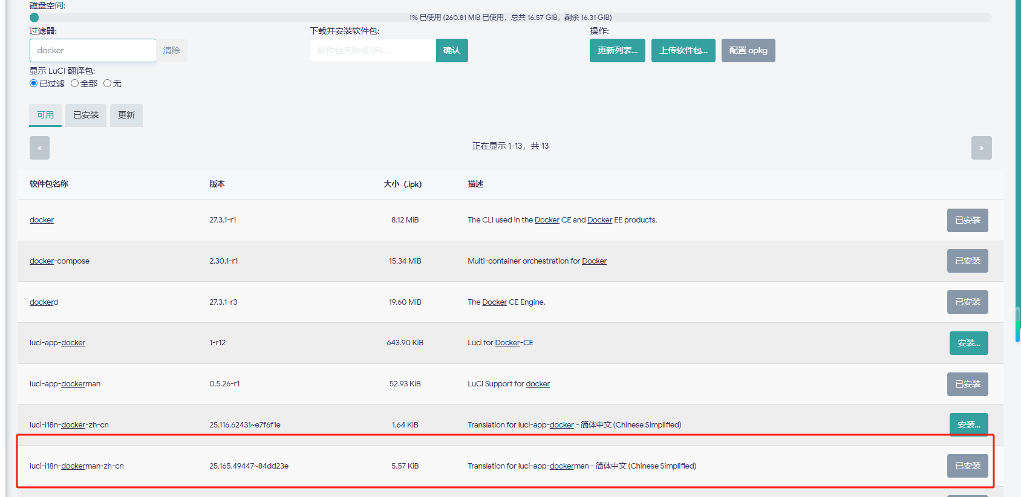
Task: Click the dockerd package name
Action: tap(44, 302)
